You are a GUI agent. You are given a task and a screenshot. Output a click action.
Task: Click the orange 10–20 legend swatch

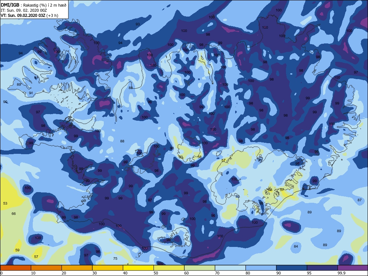click(46, 268)
